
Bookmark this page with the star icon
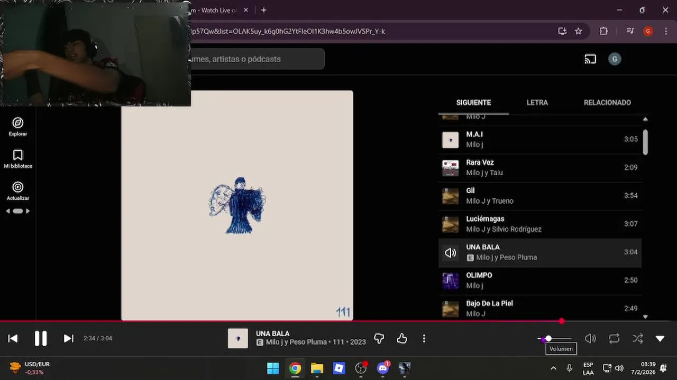click(x=579, y=31)
